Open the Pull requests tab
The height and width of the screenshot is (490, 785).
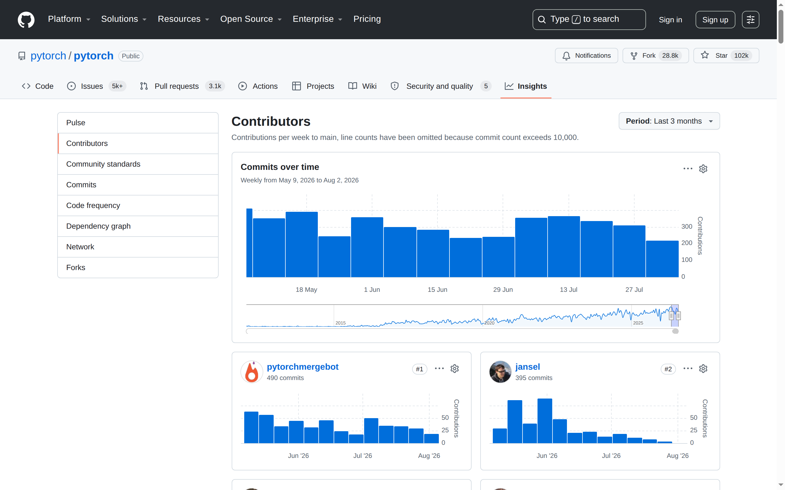coord(182,86)
